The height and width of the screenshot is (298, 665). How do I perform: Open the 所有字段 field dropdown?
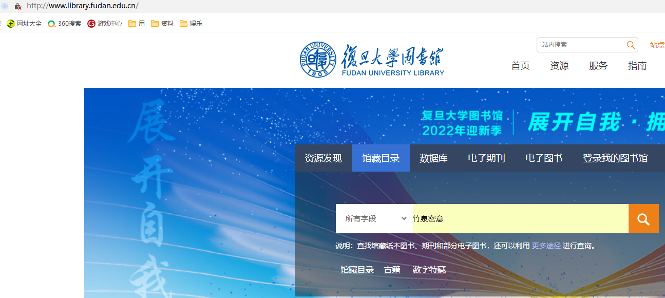coord(374,218)
